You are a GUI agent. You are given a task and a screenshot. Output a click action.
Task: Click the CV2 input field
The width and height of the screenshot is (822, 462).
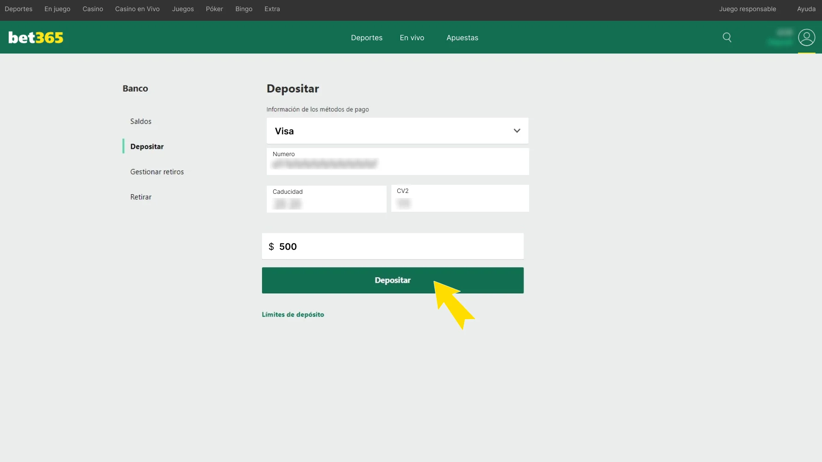coord(460,198)
